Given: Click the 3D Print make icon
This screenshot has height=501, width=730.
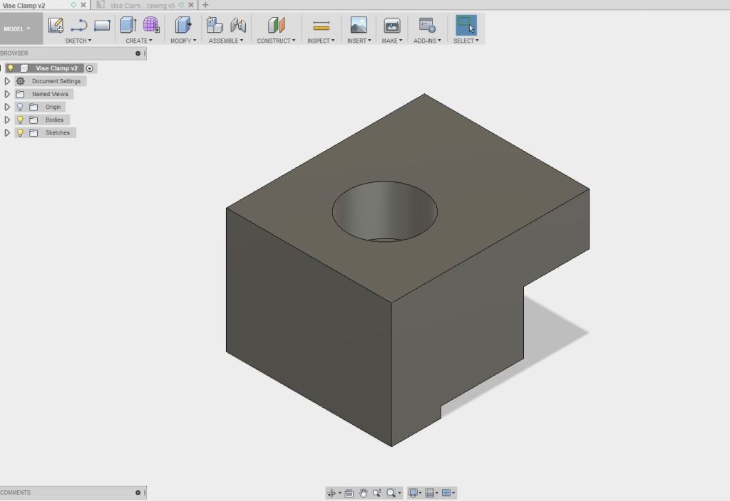Looking at the screenshot, I should tap(391, 26).
